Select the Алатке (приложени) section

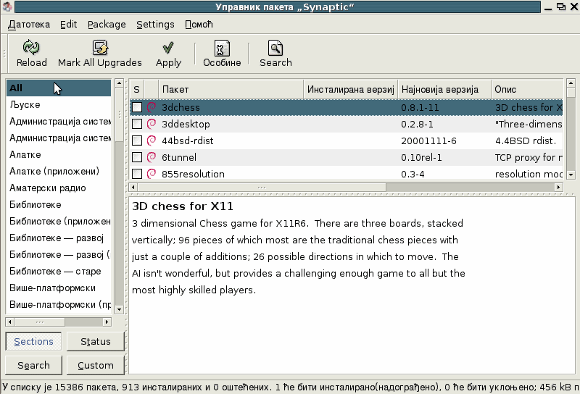click(x=59, y=171)
